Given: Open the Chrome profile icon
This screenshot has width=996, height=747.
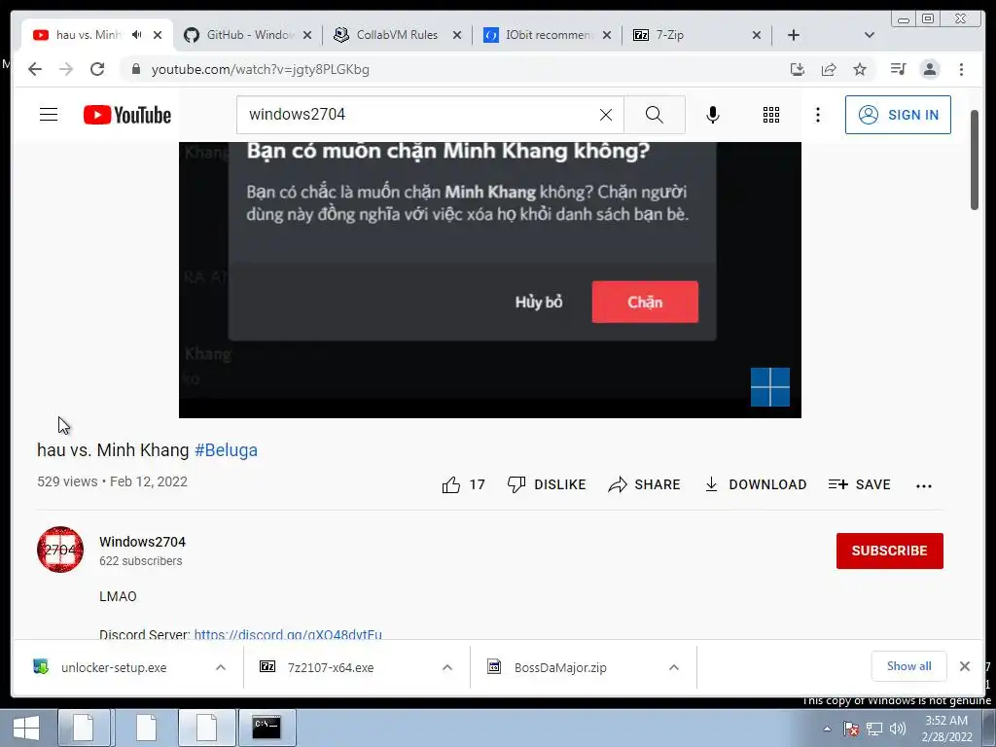Looking at the screenshot, I should click(930, 69).
